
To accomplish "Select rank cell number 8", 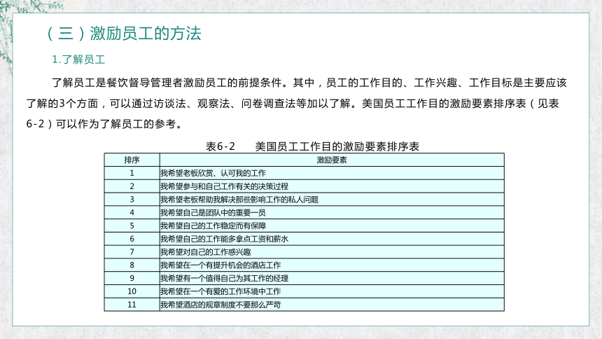I will (x=132, y=265).
